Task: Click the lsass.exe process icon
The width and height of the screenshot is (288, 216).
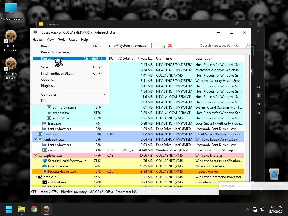Action: [45, 123]
